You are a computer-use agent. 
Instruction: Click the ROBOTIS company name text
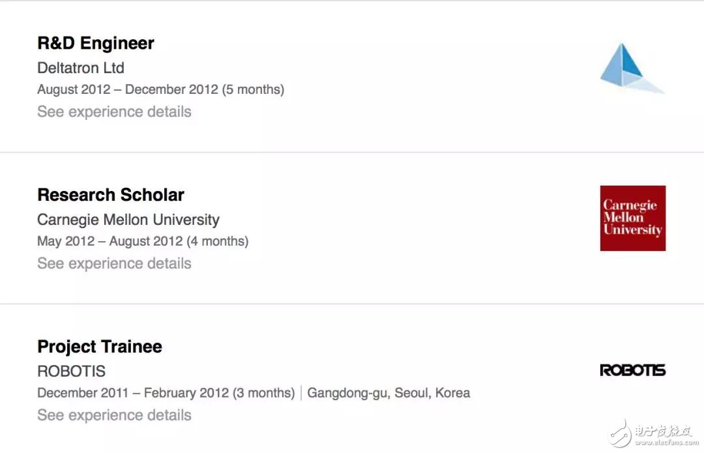coord(72,372)
